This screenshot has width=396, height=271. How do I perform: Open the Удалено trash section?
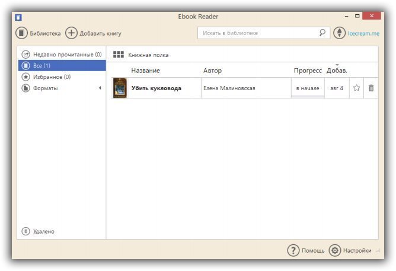tap(44, 231)
